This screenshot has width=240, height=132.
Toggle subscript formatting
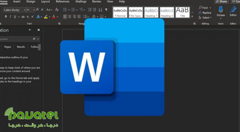(28, 17)
